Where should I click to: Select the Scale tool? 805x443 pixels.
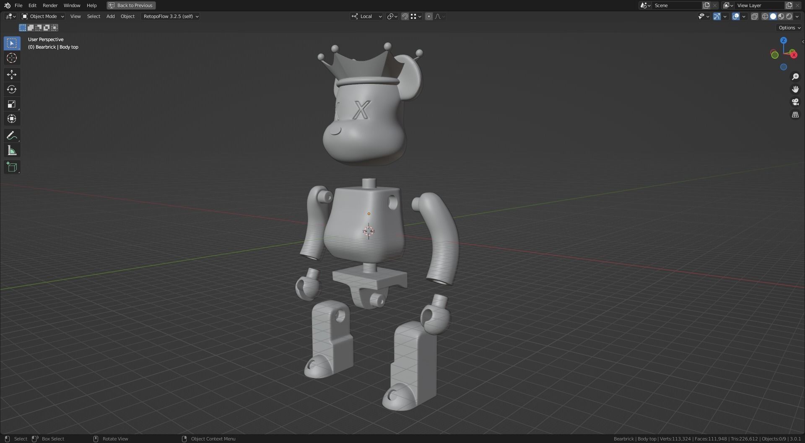[12, 104]
